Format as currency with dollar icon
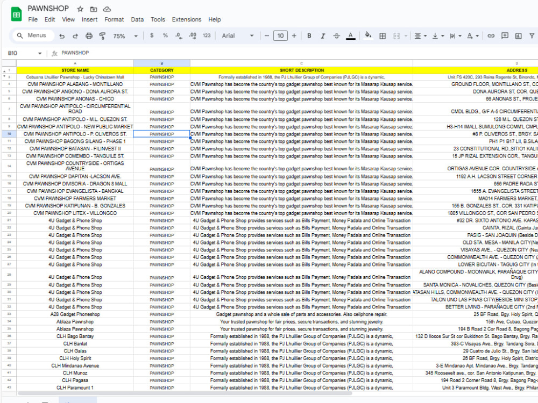Image resolution: width=538 pixels, height=403 pixels. click(x=152, y=35)
